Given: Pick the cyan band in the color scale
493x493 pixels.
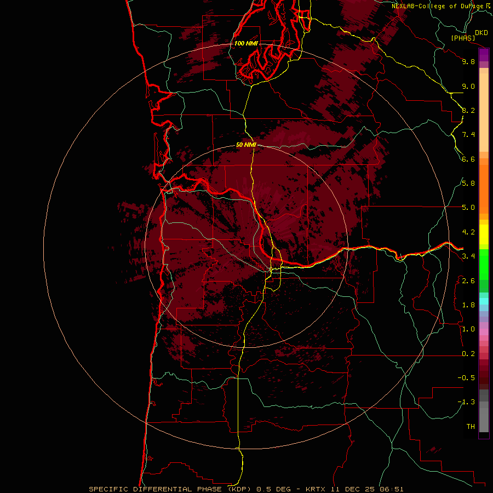Looking at the screenshot, I should [x=484, y=301].
